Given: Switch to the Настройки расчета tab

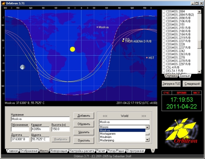Looking at the screenshot, I should point(82,151).
